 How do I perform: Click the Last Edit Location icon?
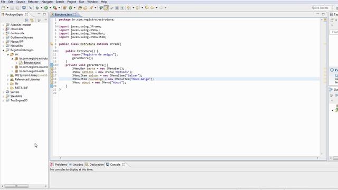147,8
